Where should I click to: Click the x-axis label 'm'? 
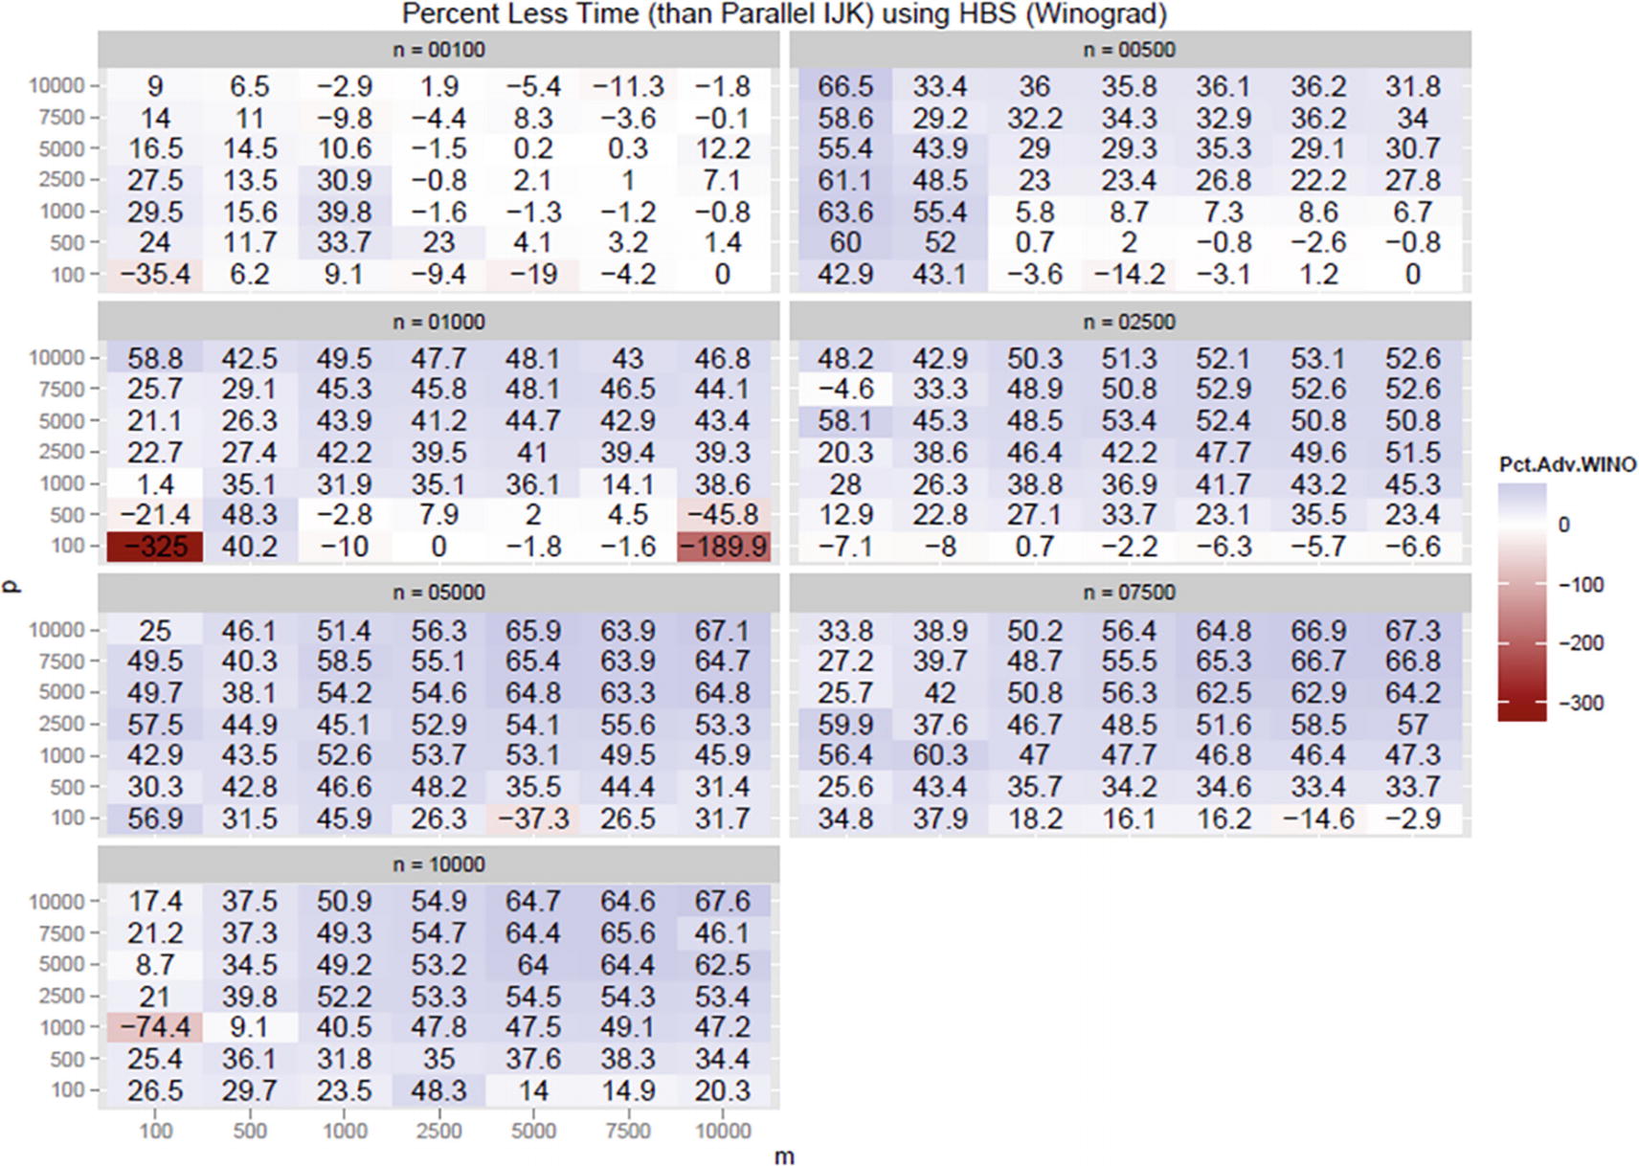pyautogui.click(x=784, y=1156)
